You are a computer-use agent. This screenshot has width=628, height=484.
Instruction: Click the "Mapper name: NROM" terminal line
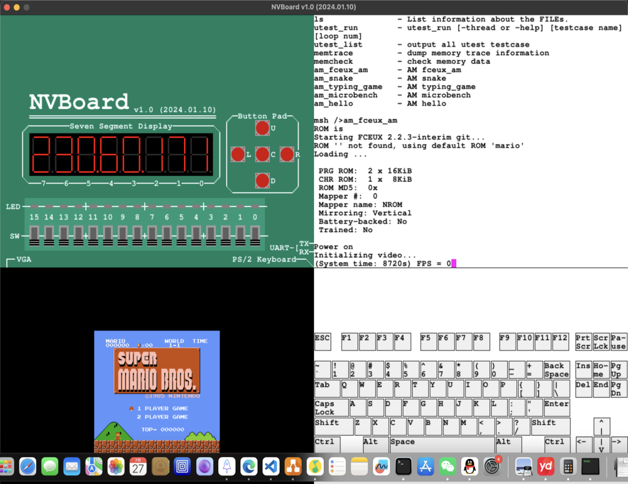(361, 205)
